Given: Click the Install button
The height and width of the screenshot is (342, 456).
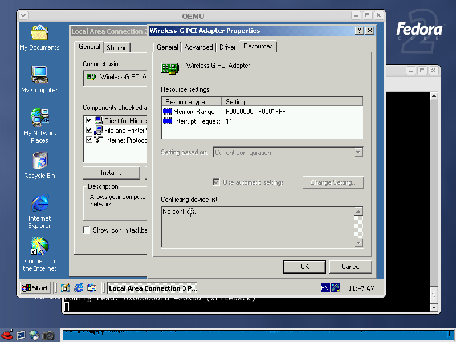Looking at the screenshot, I should point(111,173).
